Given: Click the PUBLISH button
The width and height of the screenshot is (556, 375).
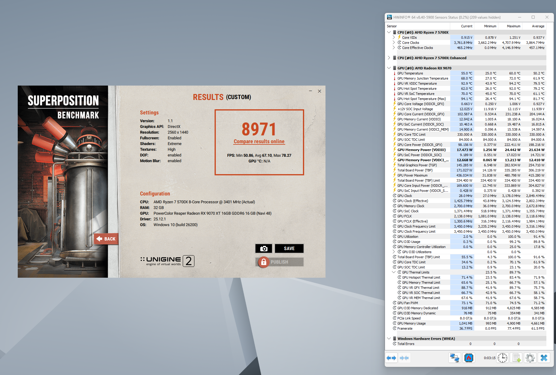Looking at the screenshot, I should pyautogui.click(x=280, y=262).
